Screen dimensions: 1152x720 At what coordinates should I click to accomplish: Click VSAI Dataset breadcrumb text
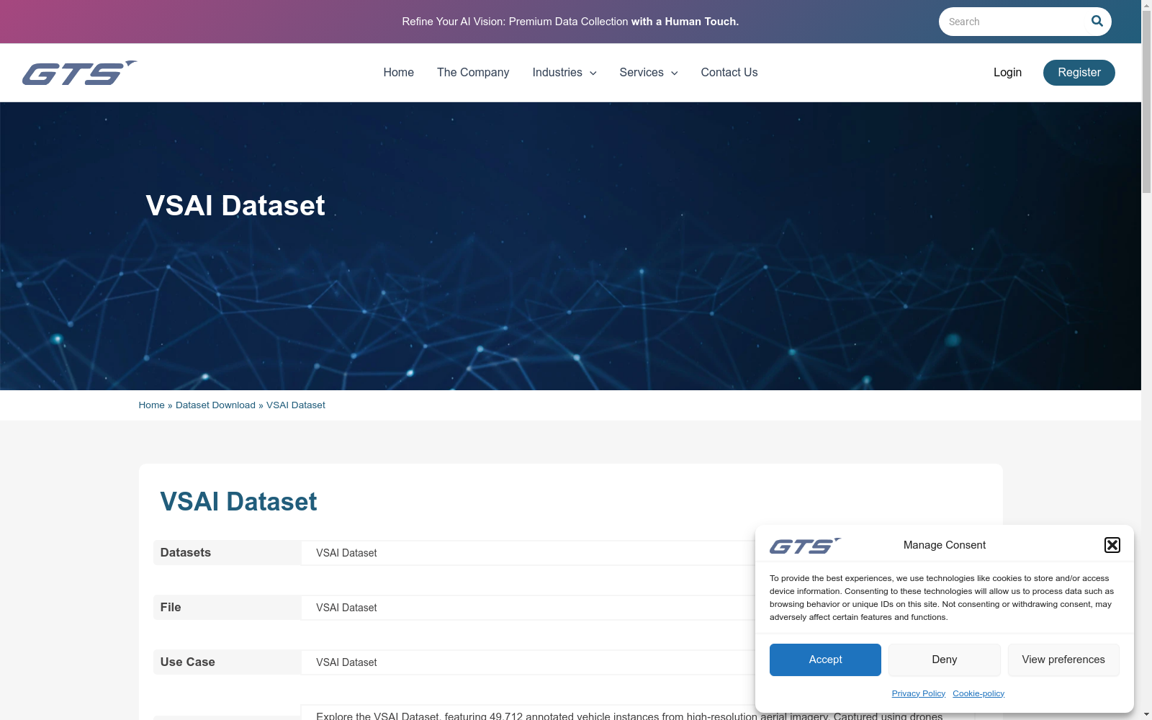[296, 405]
